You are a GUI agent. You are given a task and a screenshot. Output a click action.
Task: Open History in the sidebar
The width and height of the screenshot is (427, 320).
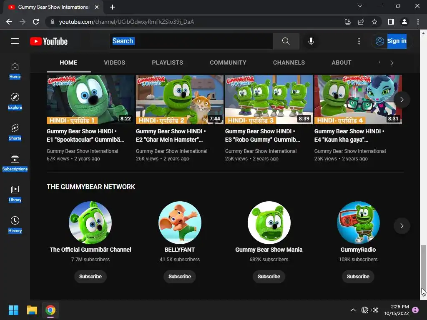(15, 225)
